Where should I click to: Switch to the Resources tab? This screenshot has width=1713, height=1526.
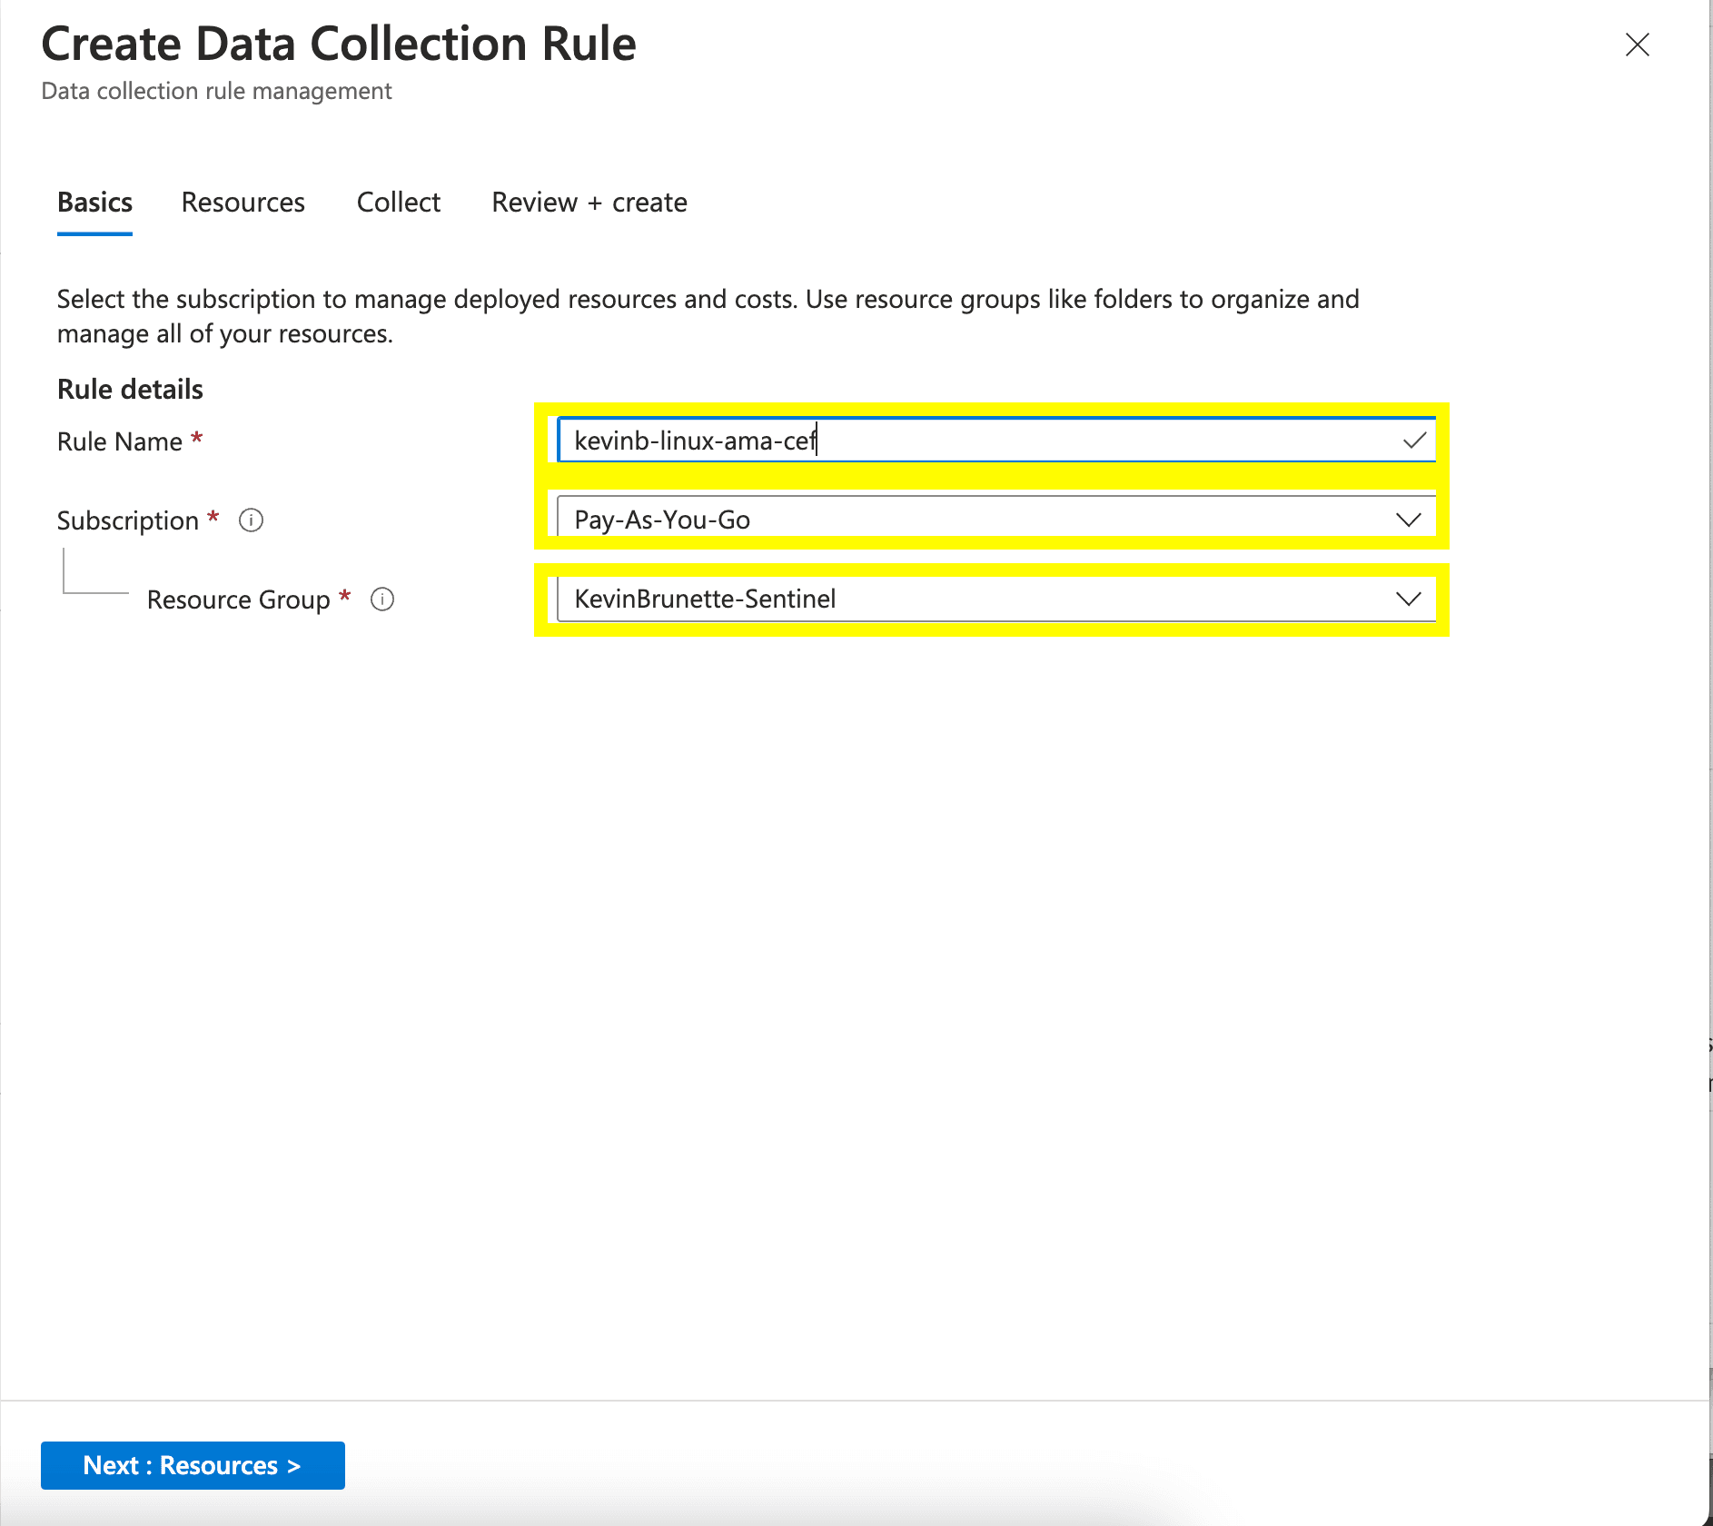click(x=243, y=203)
